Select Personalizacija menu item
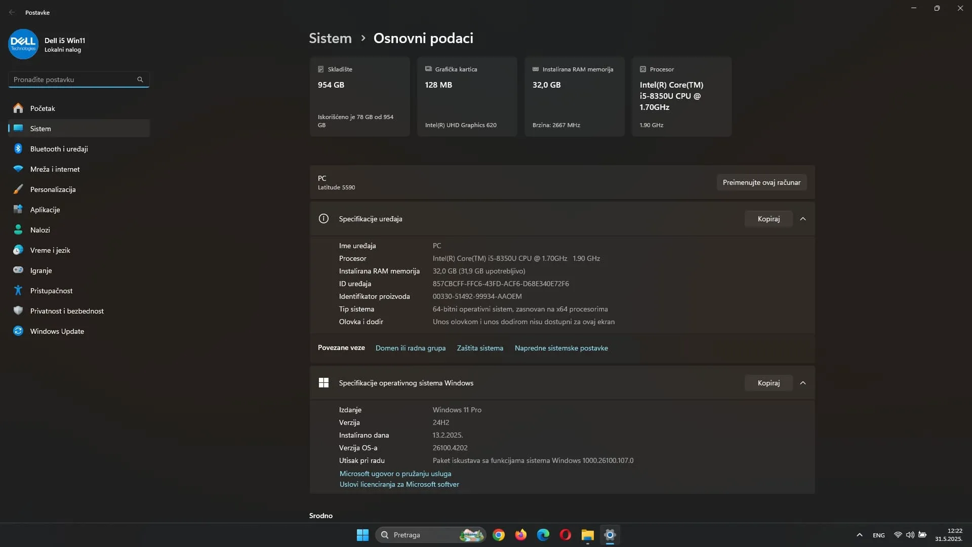Image resolution: width=972 pixels, height=547 pixels. tap(79, 189)
